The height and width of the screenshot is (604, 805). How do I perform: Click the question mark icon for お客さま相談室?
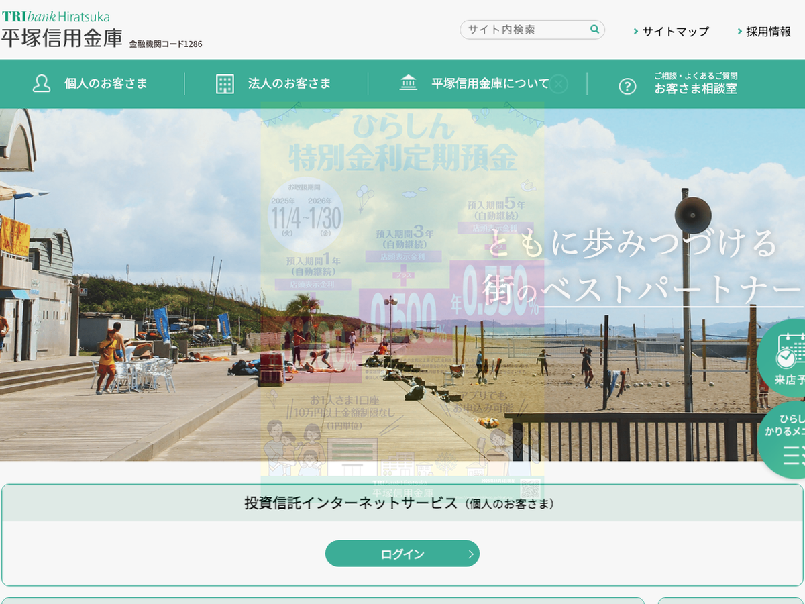pos(627,86)
